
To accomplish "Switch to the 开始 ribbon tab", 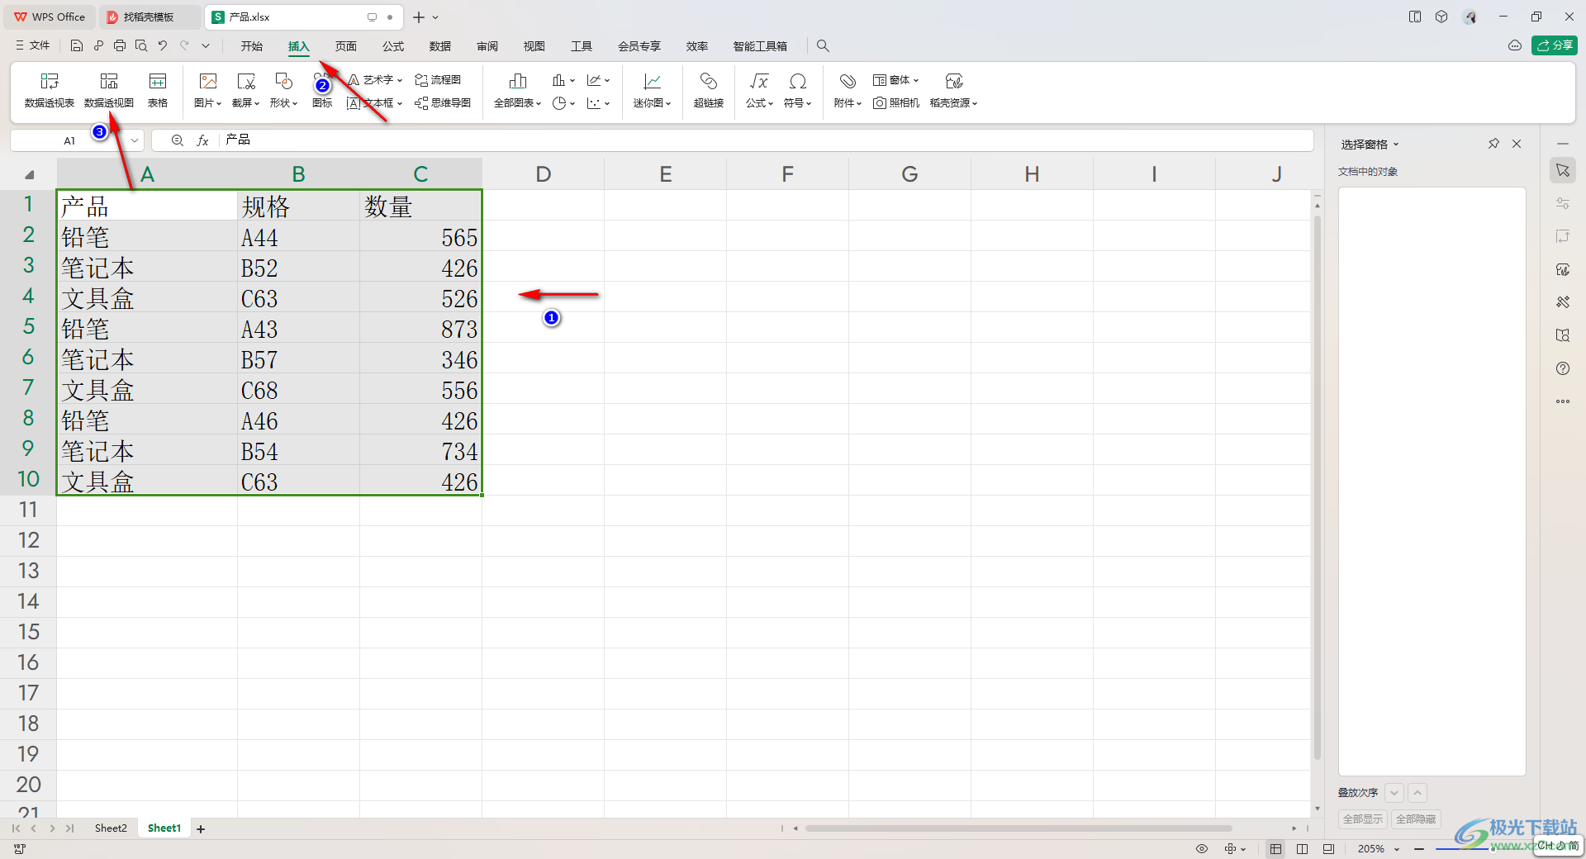I will point(252,46).
